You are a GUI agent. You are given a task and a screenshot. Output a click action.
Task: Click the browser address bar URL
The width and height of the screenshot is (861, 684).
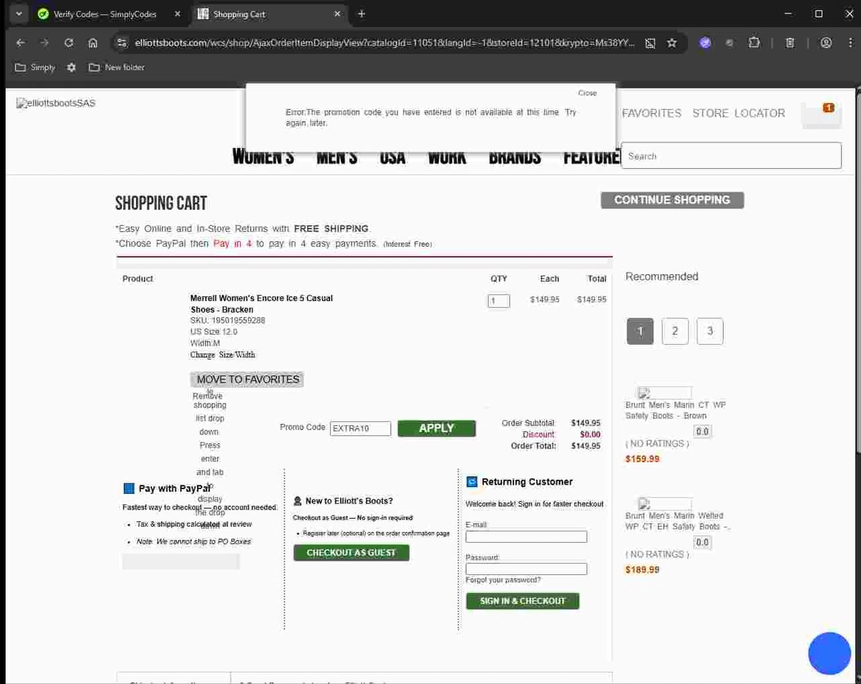click(x=385, y=42)
